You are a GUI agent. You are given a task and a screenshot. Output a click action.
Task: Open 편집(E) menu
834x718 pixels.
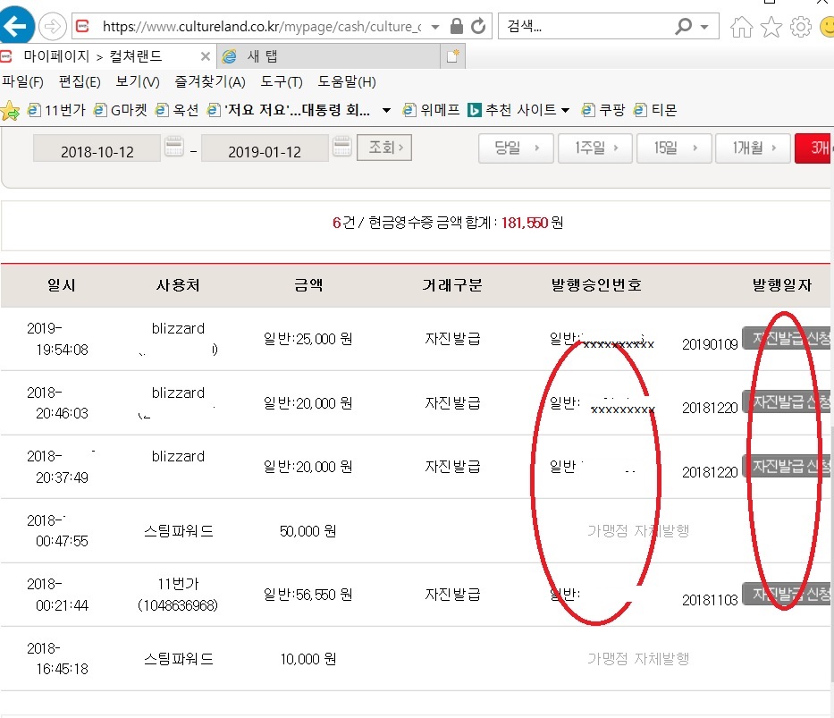tap(80, 82)
